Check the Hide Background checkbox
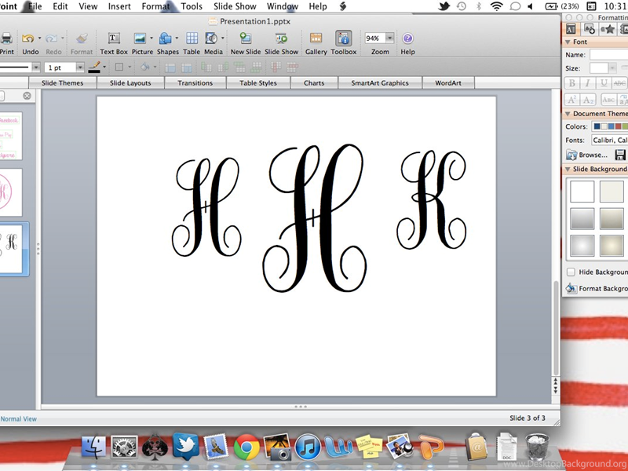This screenshot has width=628, height=471. coord(571,272)
